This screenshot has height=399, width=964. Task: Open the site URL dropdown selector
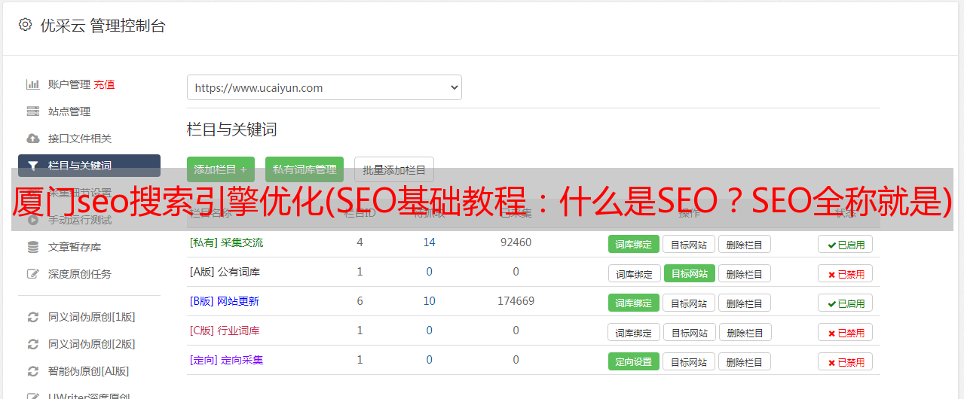pyautogui.click(x=324, y=87)
